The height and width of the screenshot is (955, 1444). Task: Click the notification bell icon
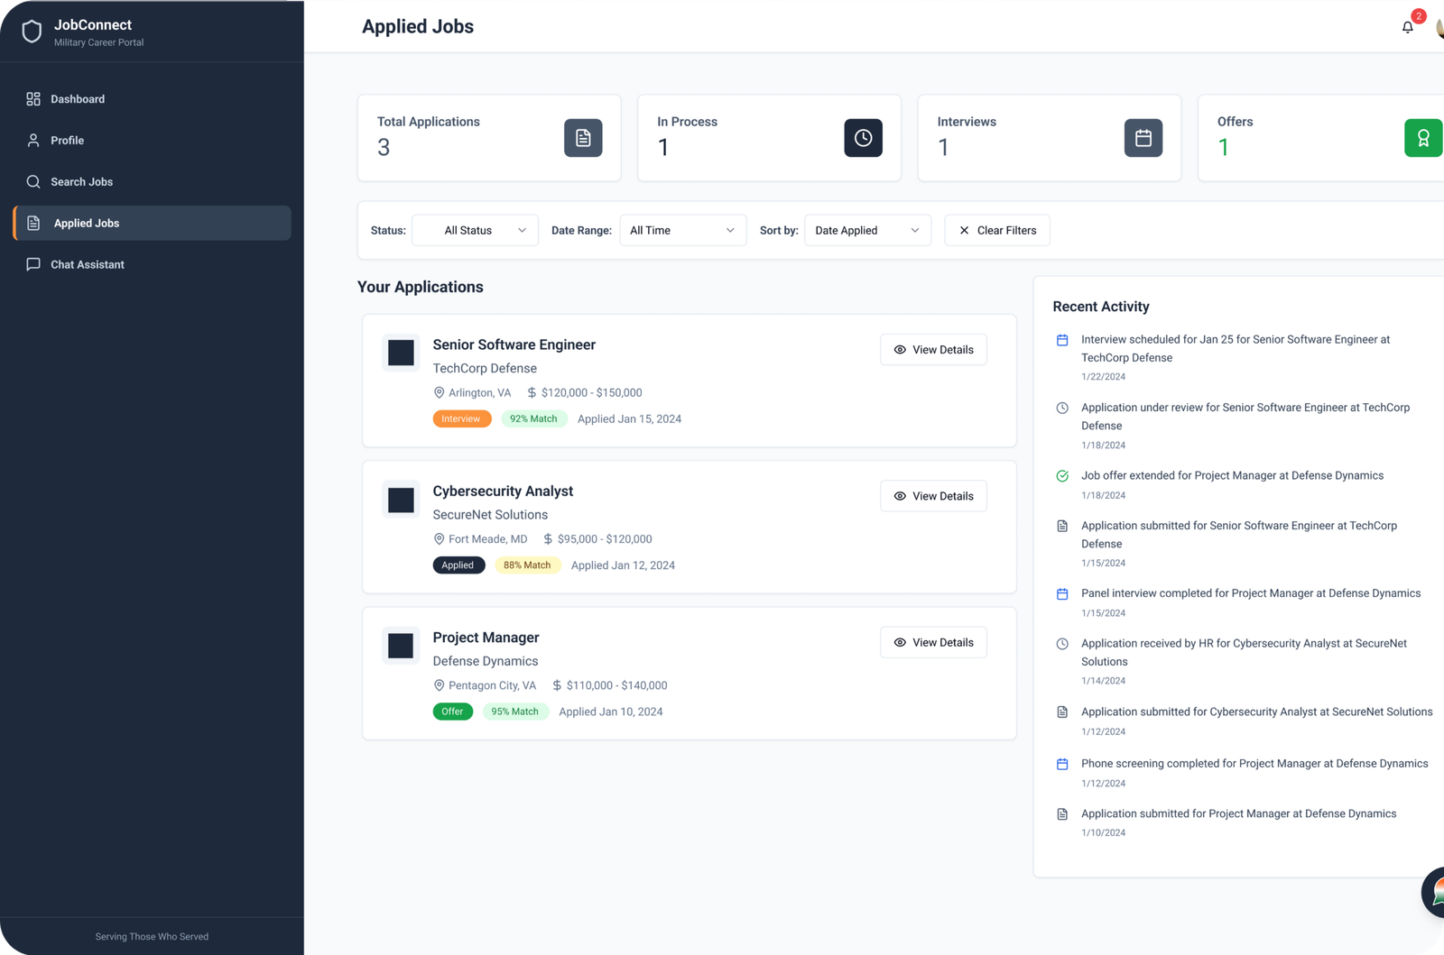click(x=1407, y=27)
